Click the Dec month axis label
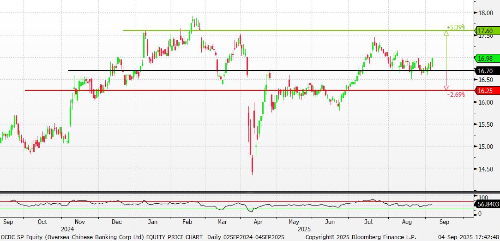The width and height of the screenshot is (500, 241). click(116, 222)
